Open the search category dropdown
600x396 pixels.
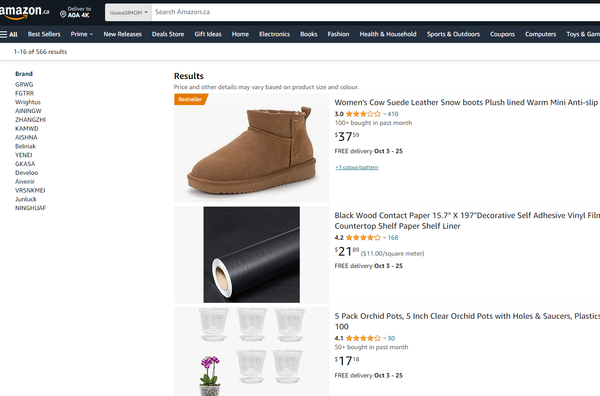point(128,12)
